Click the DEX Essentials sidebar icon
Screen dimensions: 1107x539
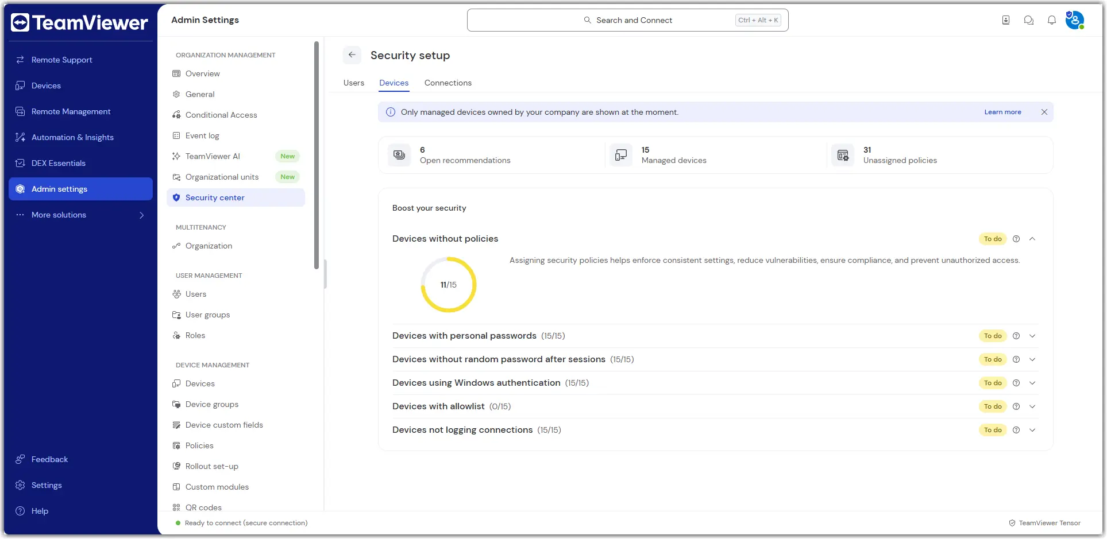20,163
